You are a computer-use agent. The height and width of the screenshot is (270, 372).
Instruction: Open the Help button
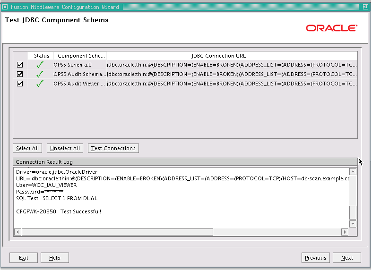tap(55, 258)
